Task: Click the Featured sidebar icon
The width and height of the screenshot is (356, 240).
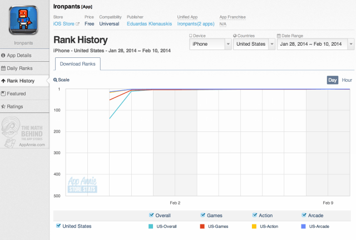Action: pyautogui.click(x=4, y=94)
